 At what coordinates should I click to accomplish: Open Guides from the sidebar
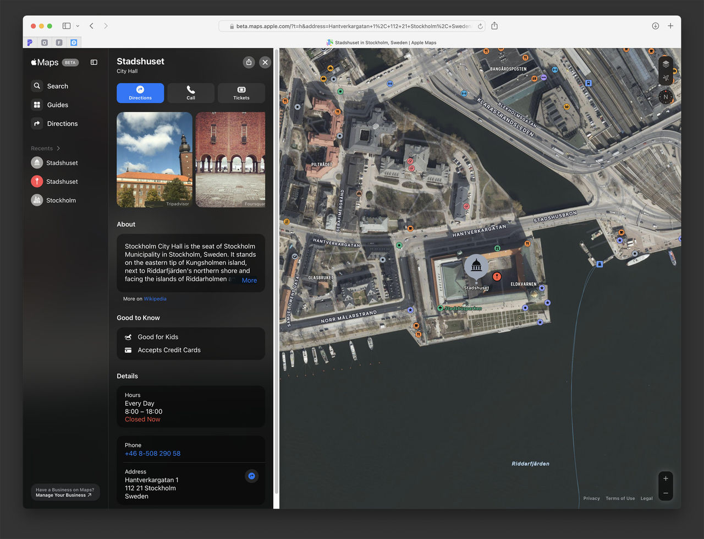(x=37, y=105)
